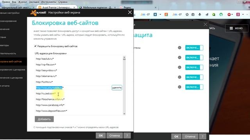The height and width of the screenshot is (140, 250).
Task: Toggle first ВКЛЮЧЕ switch in protection list
Action: 194,48
